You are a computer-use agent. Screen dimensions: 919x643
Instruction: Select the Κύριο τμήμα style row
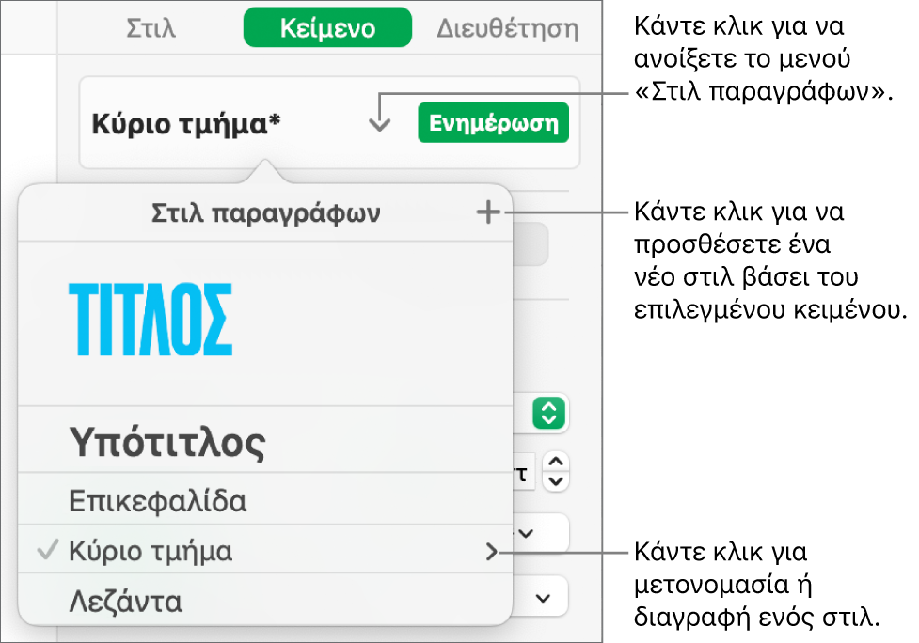tap(265, 550)
